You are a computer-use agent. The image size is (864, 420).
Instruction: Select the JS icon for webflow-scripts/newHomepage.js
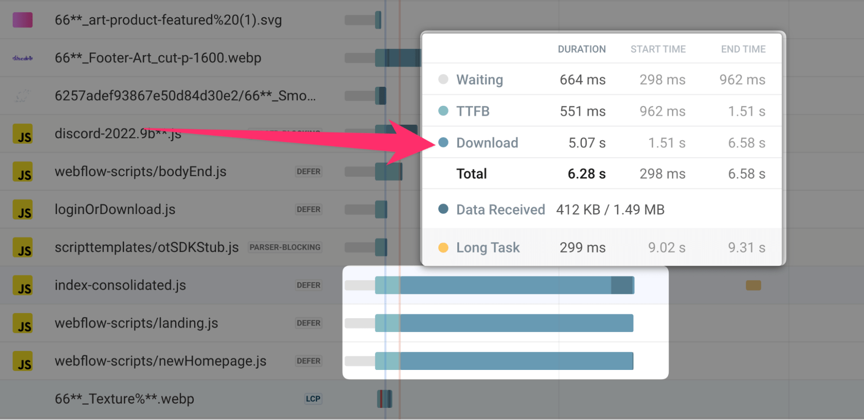click(23, 361)
